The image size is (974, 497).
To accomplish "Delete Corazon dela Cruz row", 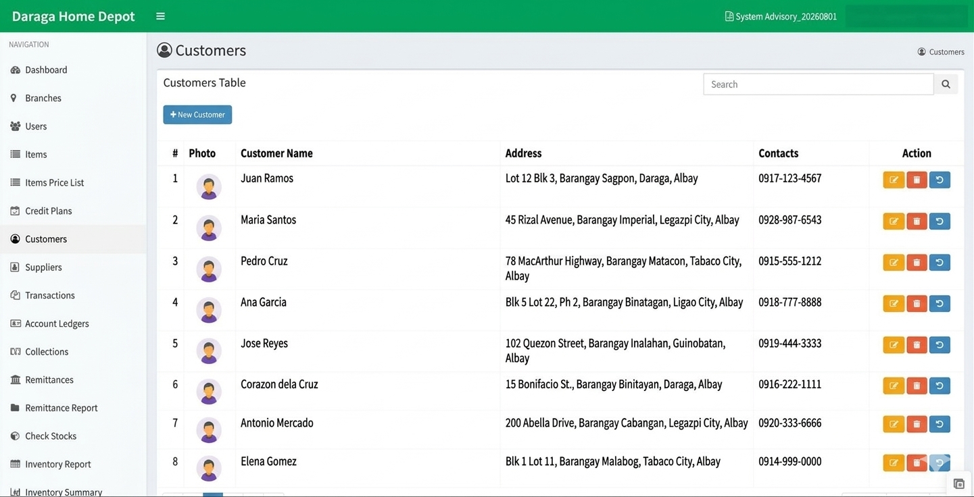I will pyautogui.click(x=917, y=386).
